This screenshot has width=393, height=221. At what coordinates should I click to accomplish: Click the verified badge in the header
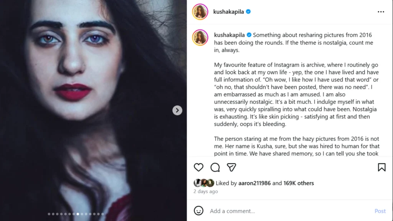click(x=248, y=12)
